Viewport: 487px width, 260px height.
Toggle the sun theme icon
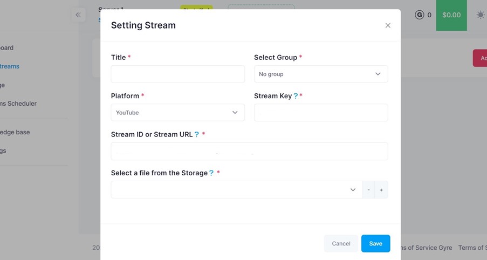(x=480, y=15)
